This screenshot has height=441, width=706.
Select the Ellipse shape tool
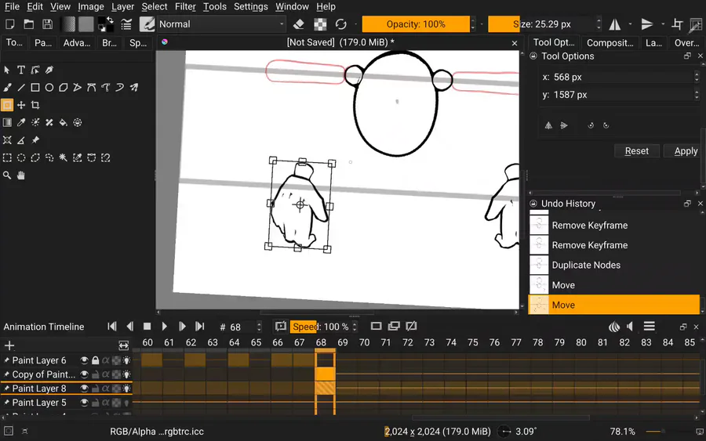(49, 87)
